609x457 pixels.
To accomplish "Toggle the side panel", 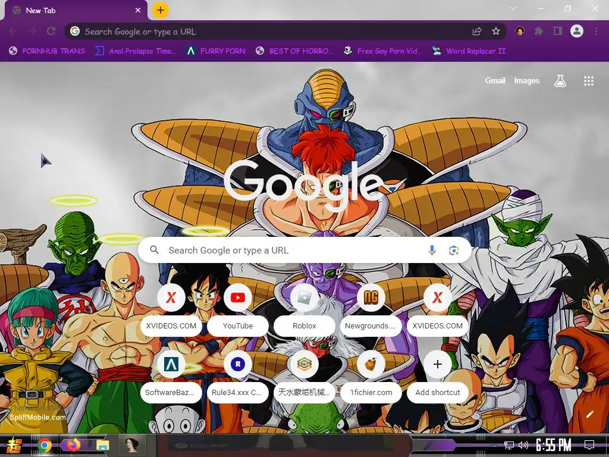I will click(558, 31).
